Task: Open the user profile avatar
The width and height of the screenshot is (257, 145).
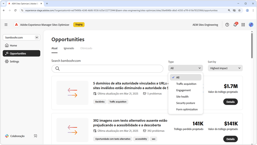Action: coord(251,25)
